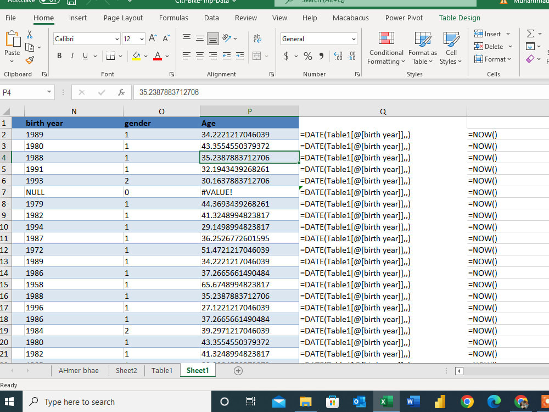549x412 pixels.
Task: Toggle bold formatting
Action: [x=59, y=55]
